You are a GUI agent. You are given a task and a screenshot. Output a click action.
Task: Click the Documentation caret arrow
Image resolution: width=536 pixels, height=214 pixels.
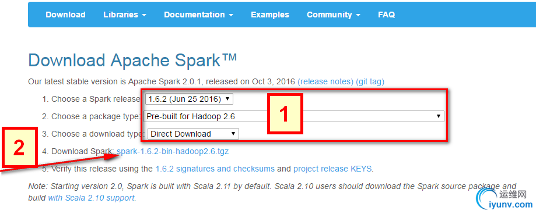(x=231, y=15)
